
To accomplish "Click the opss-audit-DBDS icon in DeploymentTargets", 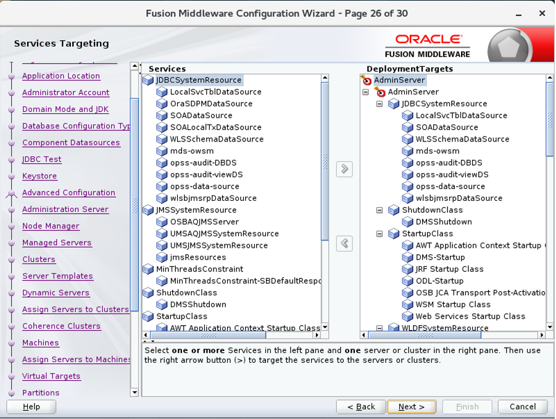I will click(x=407, y=163).
